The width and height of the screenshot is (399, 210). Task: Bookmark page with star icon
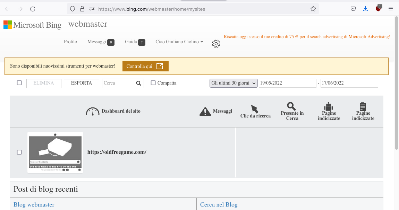click(313, 9)
